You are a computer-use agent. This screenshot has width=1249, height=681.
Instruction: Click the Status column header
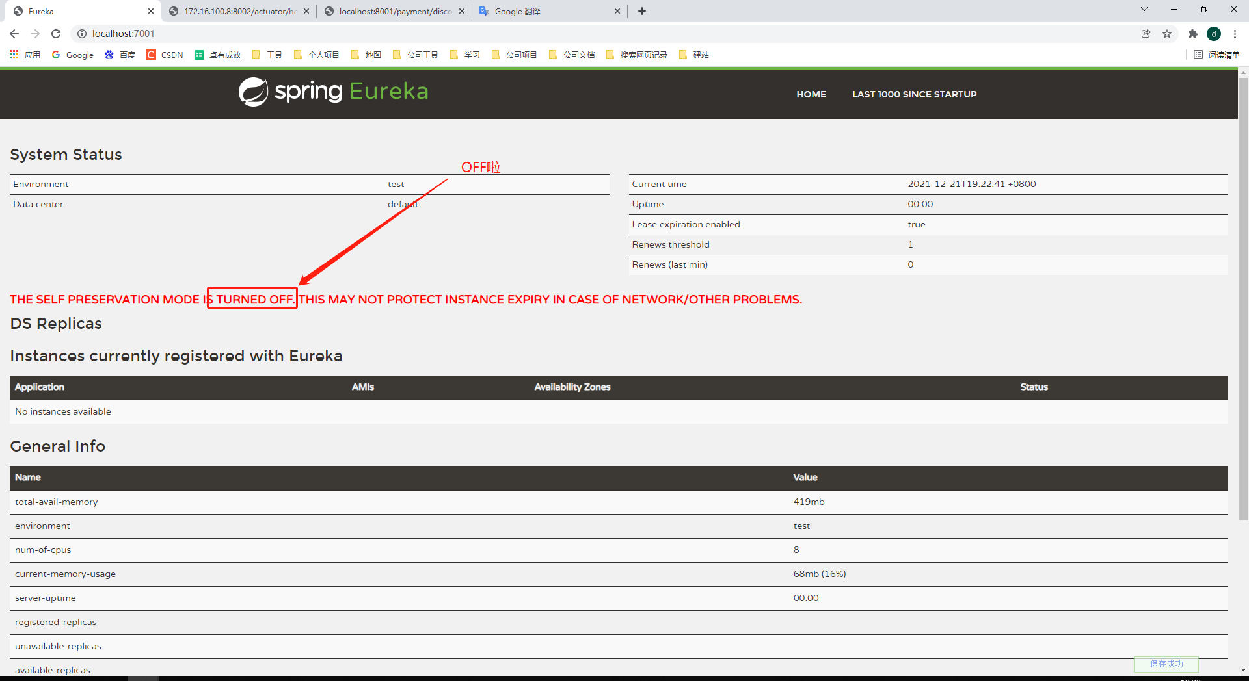(x=1034, y=387)
